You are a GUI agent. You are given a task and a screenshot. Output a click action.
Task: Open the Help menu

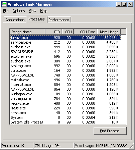pyautogui.click(x=44, y=11)
